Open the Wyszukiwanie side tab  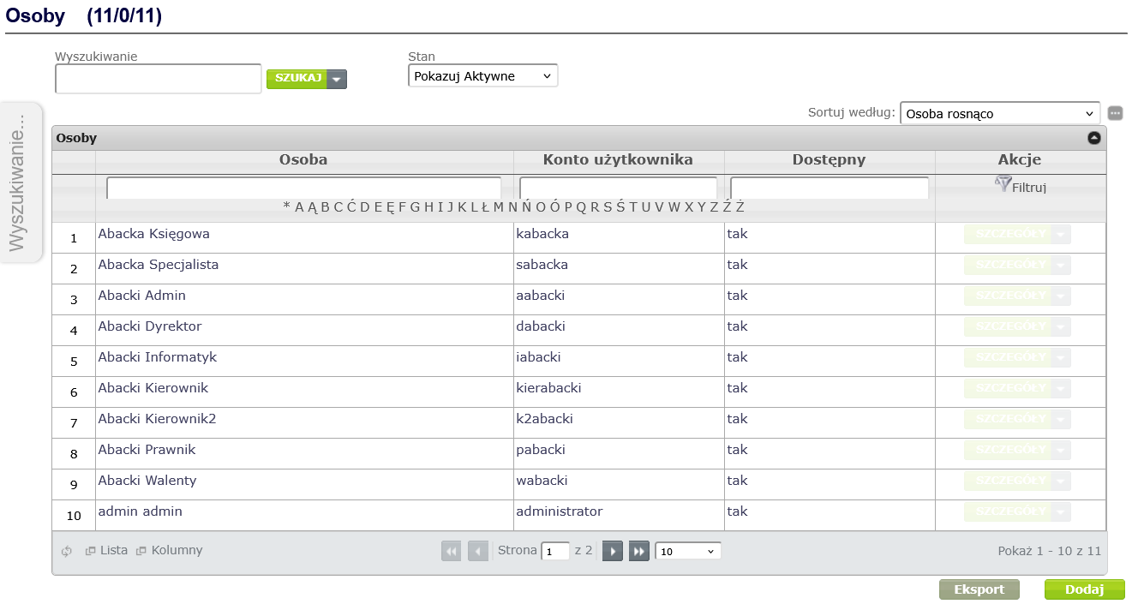(19, 182)
